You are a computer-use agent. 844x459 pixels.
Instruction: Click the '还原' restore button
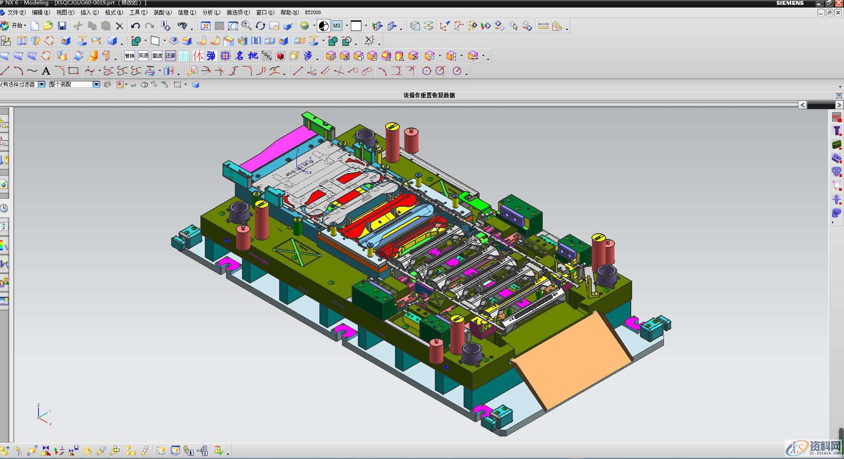pyautogui.click(x=171, y=56)
